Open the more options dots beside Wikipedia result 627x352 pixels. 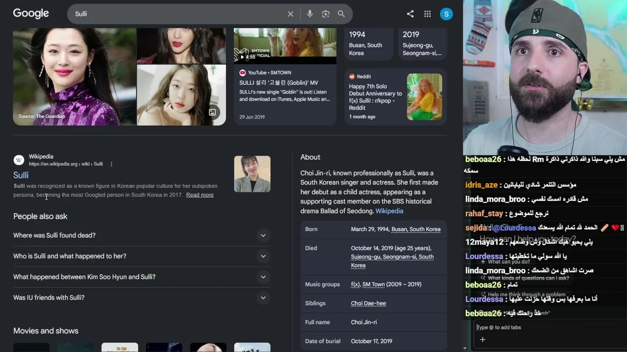click(111, 164)
